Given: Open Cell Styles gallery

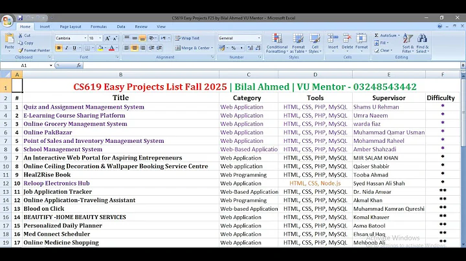Looking at the screenshot, I should (315, 43).
